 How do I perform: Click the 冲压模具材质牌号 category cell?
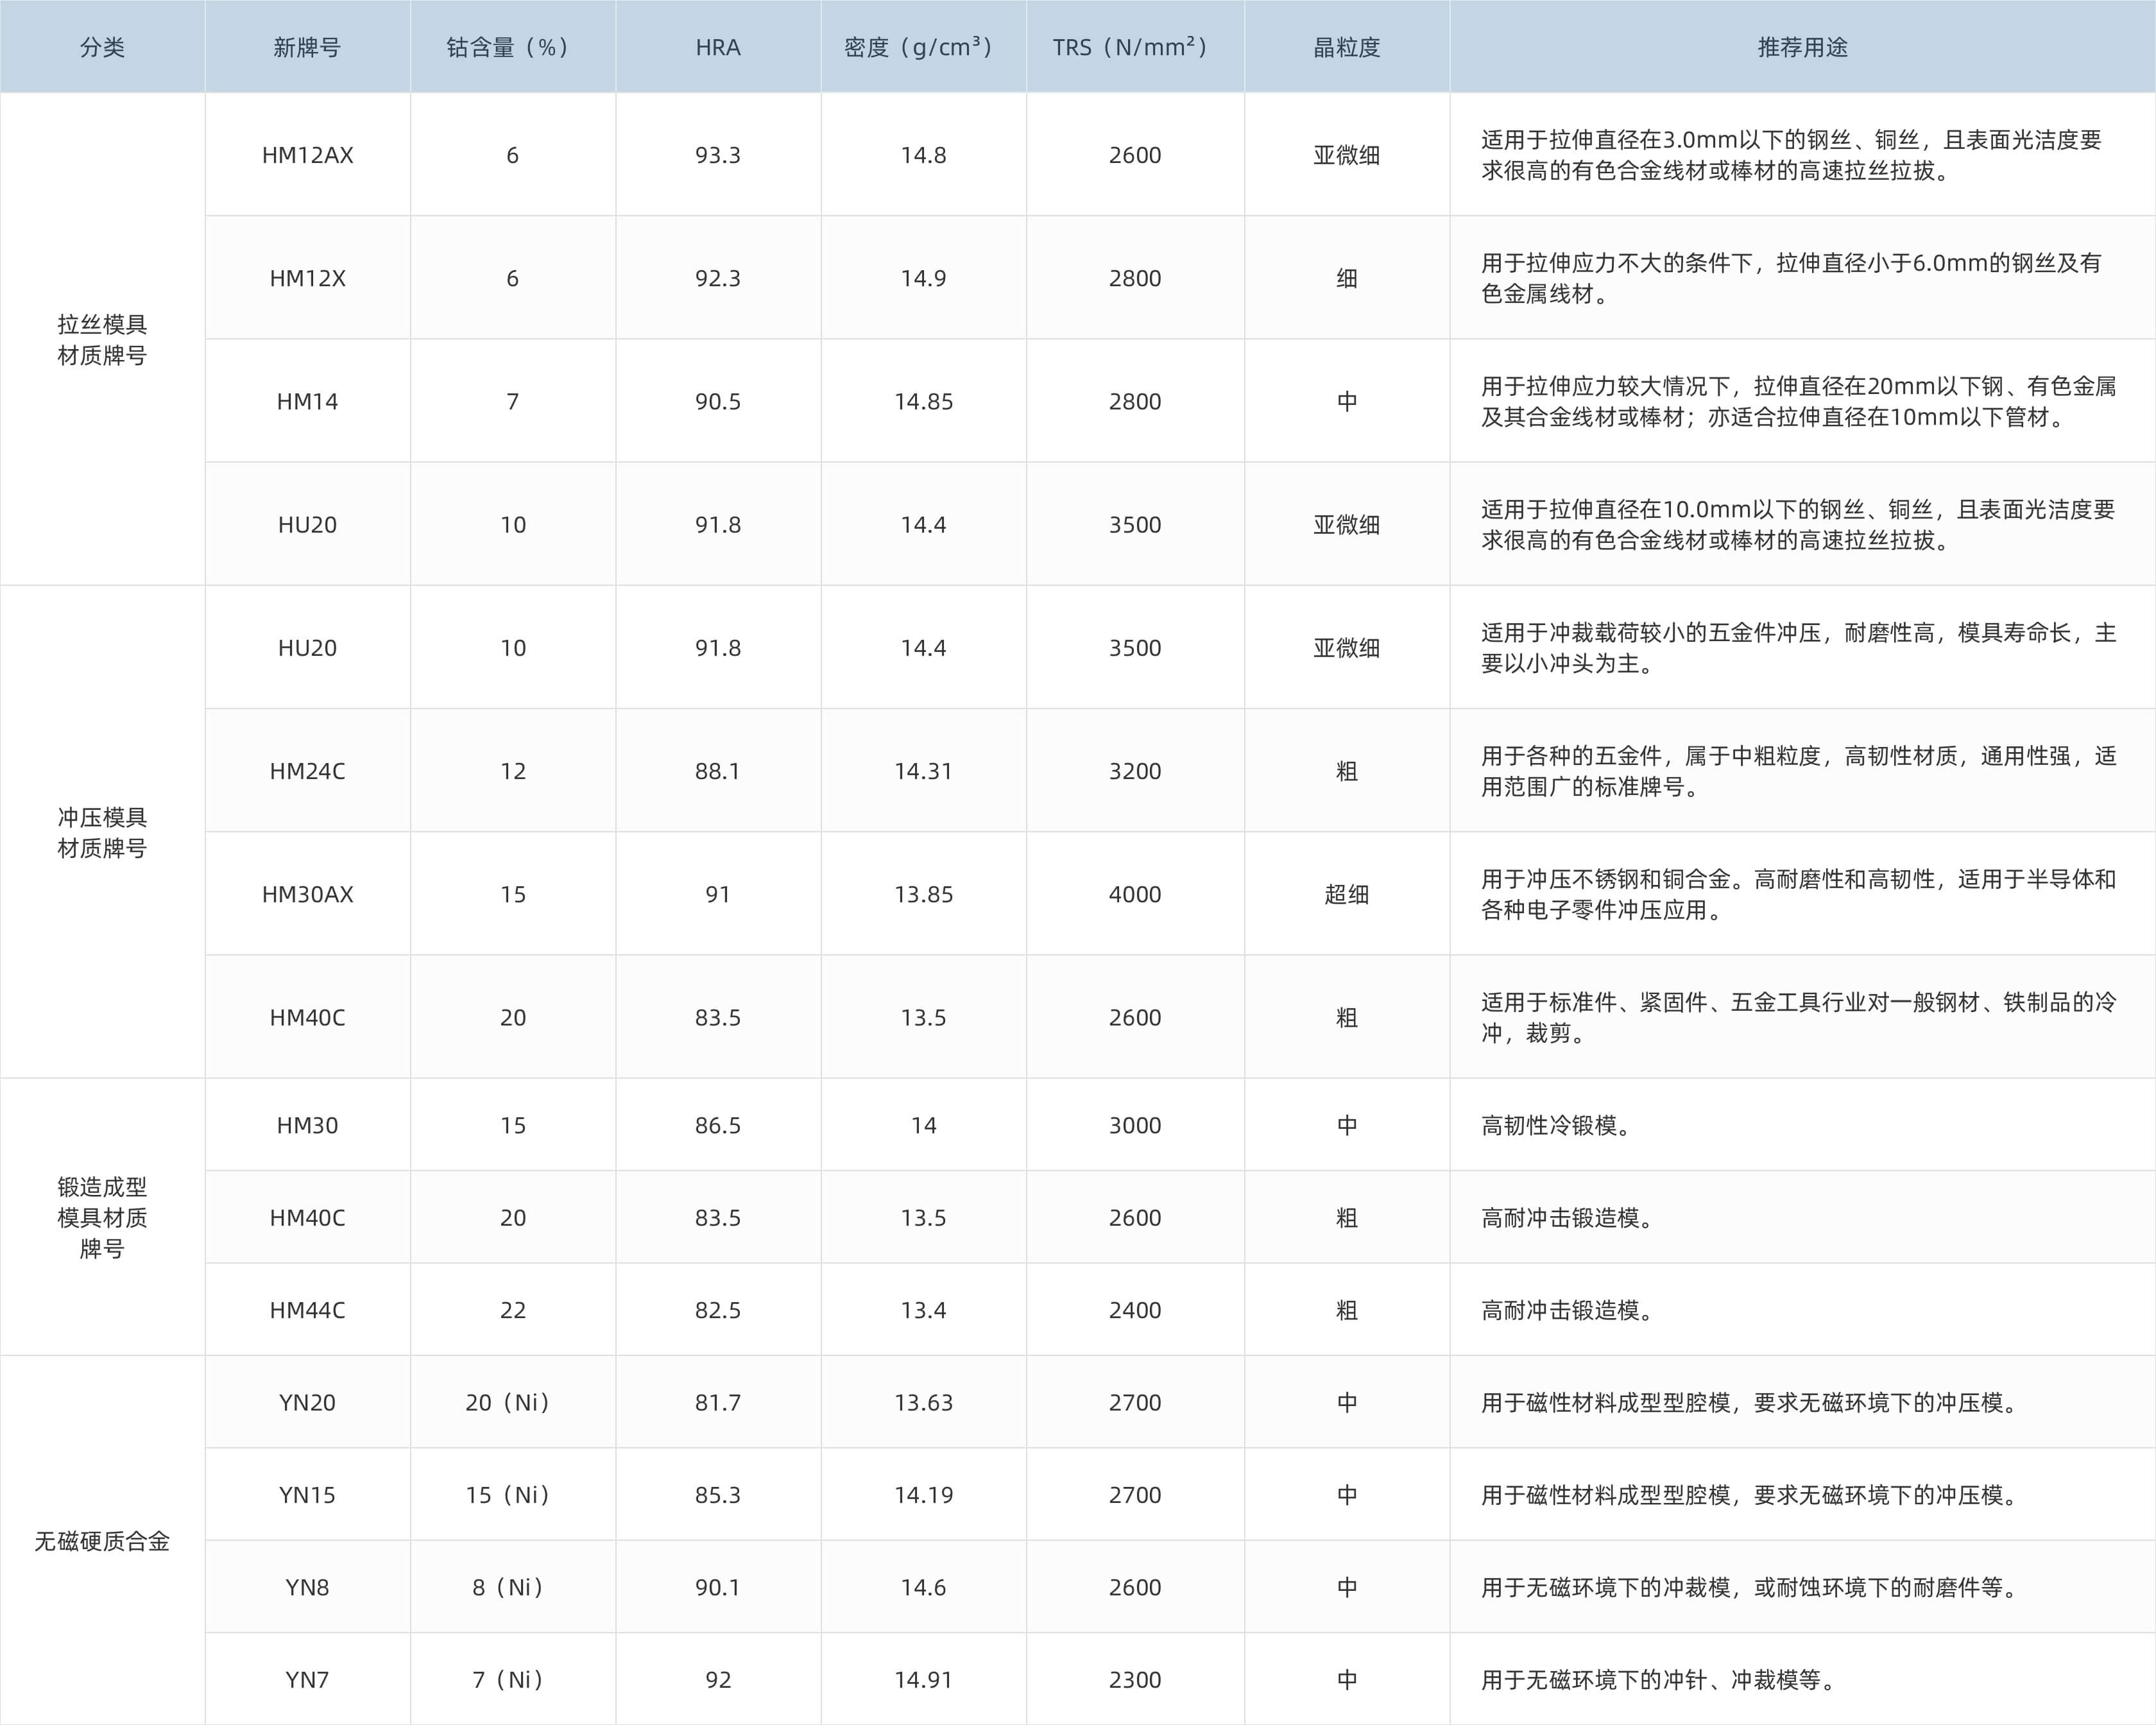tap(102, 832)
